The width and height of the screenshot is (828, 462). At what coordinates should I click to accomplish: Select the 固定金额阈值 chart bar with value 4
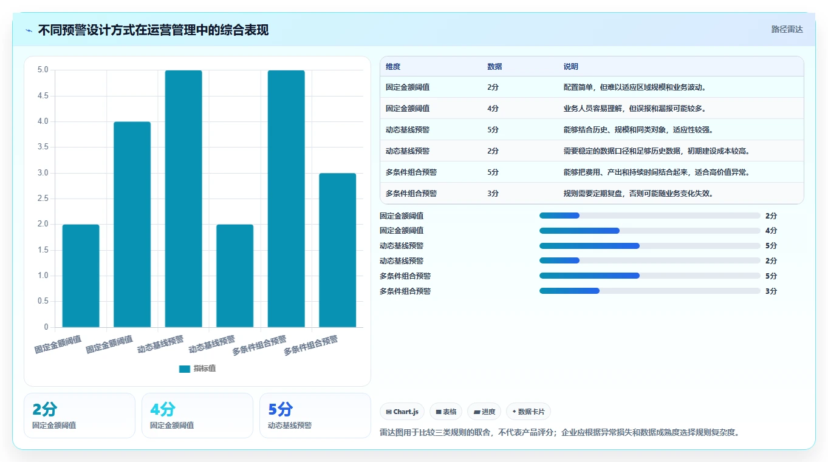coord(132,225)
